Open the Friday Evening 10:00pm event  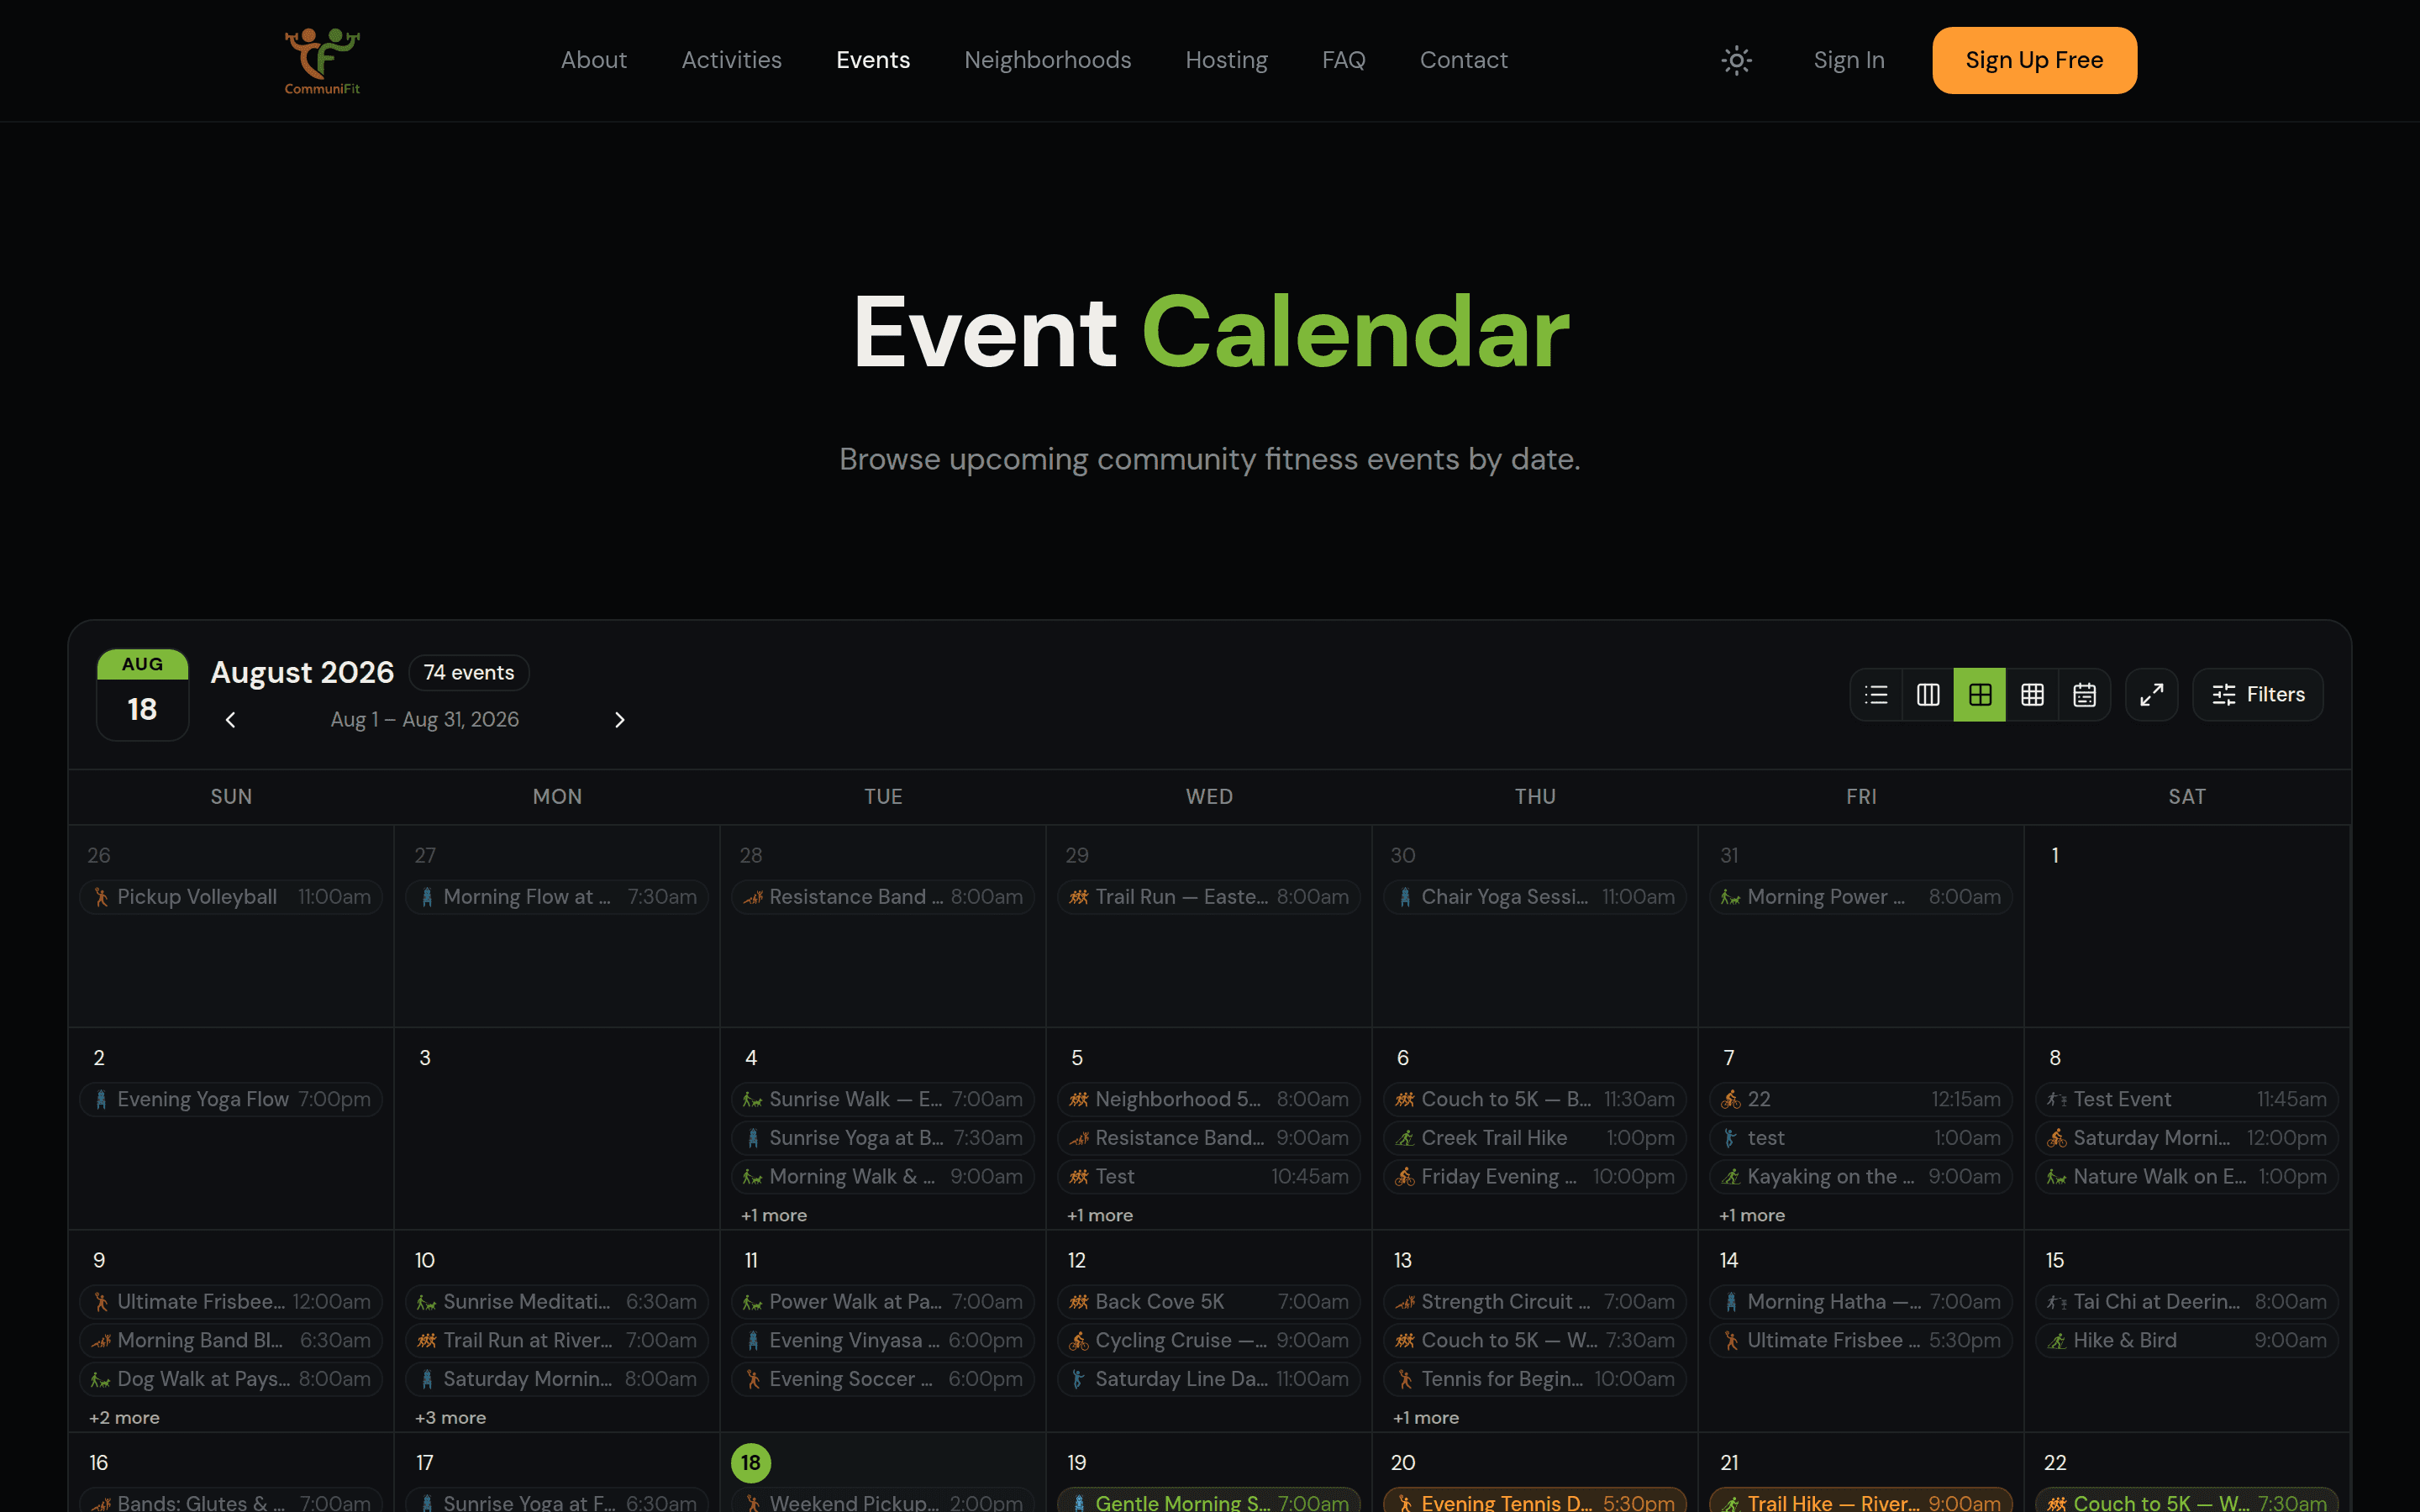[x=1535, y=1177]
